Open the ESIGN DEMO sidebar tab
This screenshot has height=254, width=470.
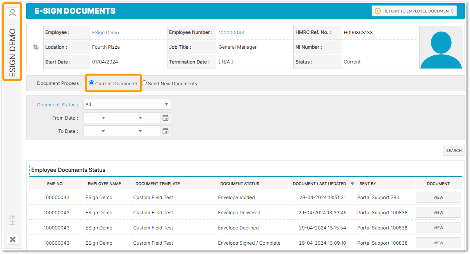[12, 52]
